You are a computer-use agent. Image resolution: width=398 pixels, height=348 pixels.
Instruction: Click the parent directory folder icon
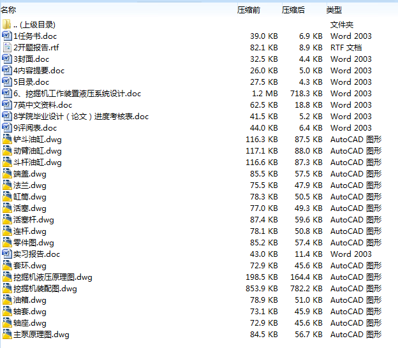coord(7,24)
